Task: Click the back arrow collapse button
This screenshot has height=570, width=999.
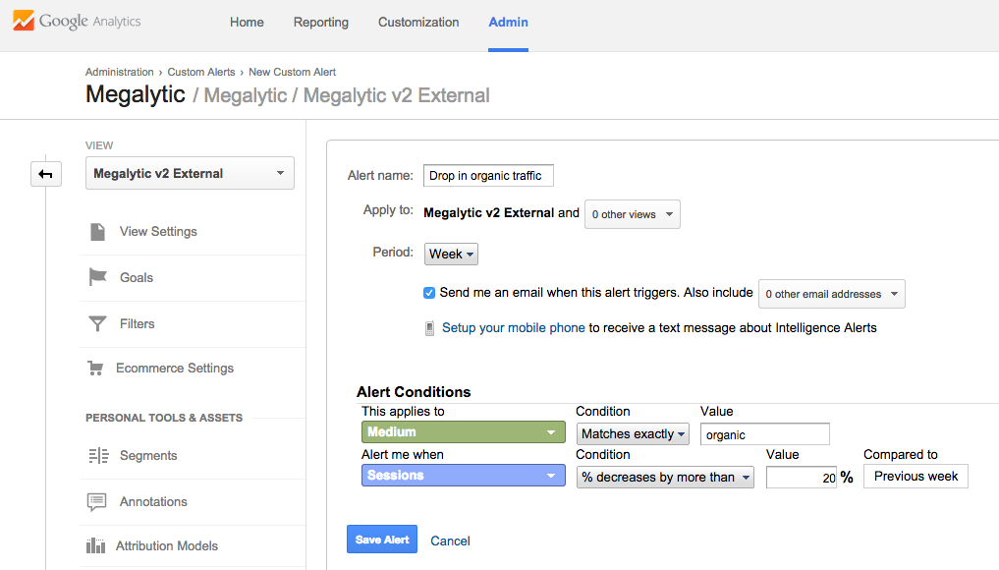Action: coord(45,174)
